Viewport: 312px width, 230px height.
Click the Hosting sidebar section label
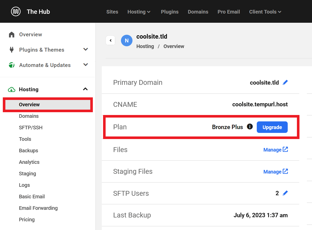(x=29, y=89)
